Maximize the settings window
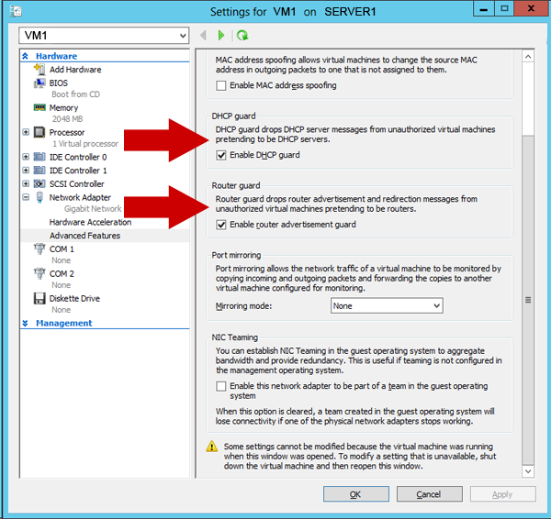Screen dimensions: 551x519 (x=504, y=8)
